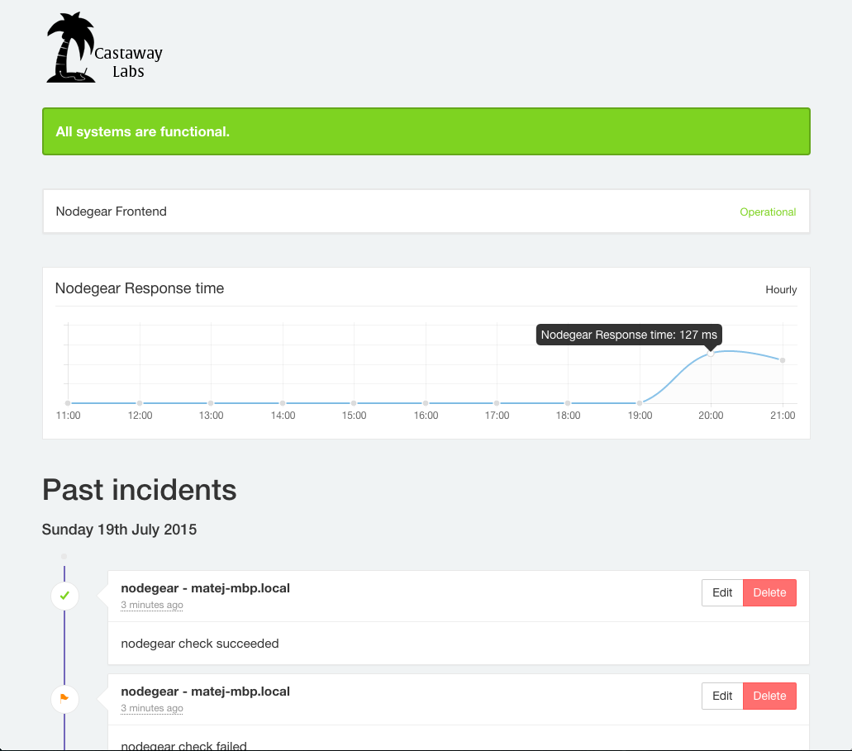The width and height of the screenshot is (852, 751).
Task: Click the failed incident's 3 minutes ago timestamp
Action: coord(152,708)
